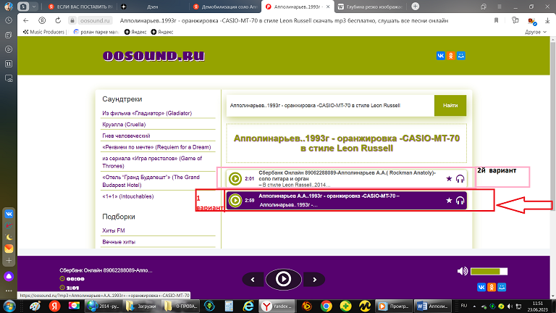This screenshot has width=556, height=313.
Task: Open browser downloads
Action: tap(547, 20)
